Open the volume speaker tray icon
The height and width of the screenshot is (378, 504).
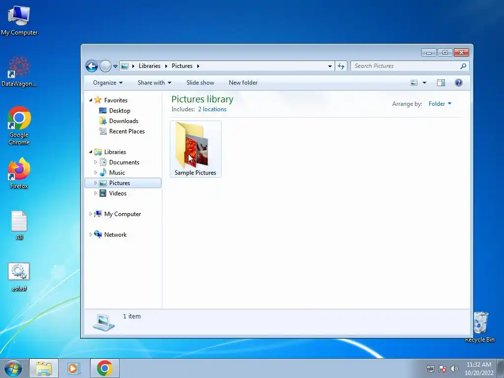tap(454, 369)
